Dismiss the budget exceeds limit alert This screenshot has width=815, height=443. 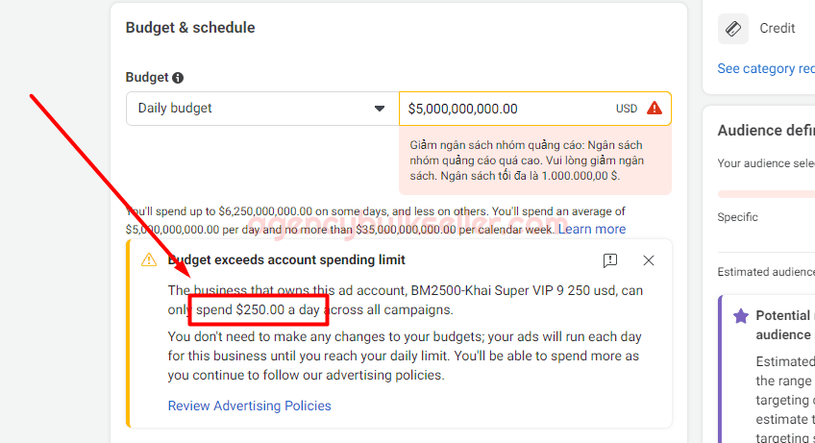[649, 260]
